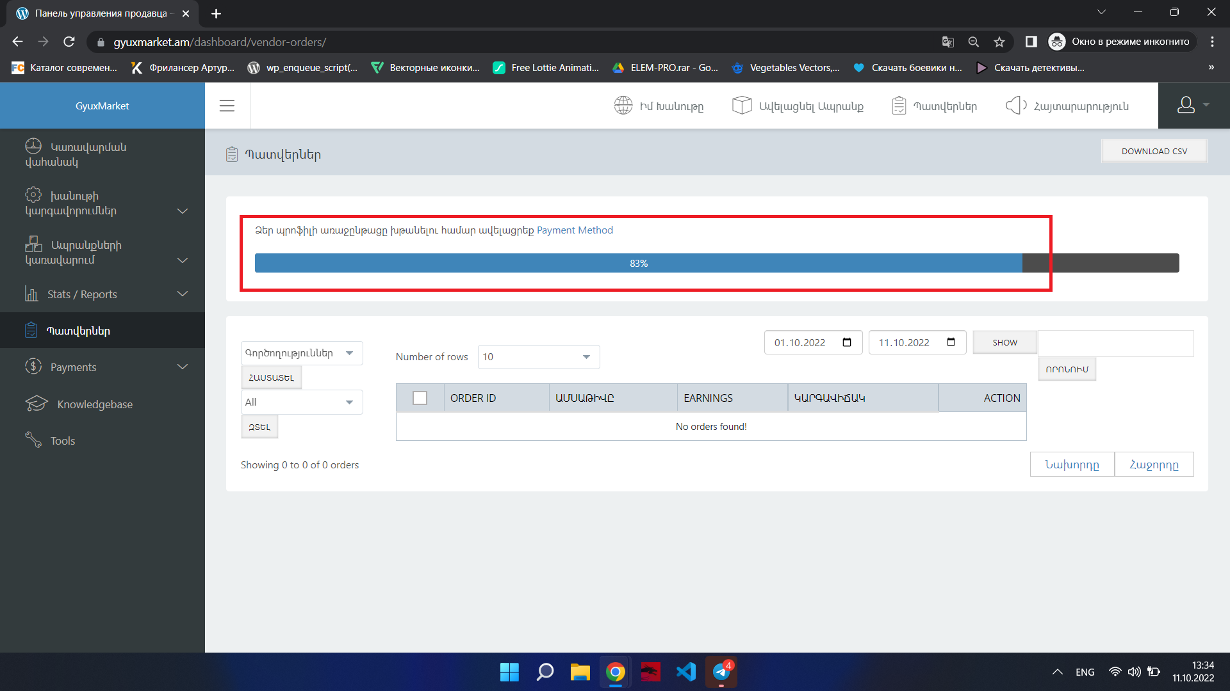Viewport: 1230px width, 691px height.
Task: Click the 83% profile progress bar
Action: coord(638,264)
